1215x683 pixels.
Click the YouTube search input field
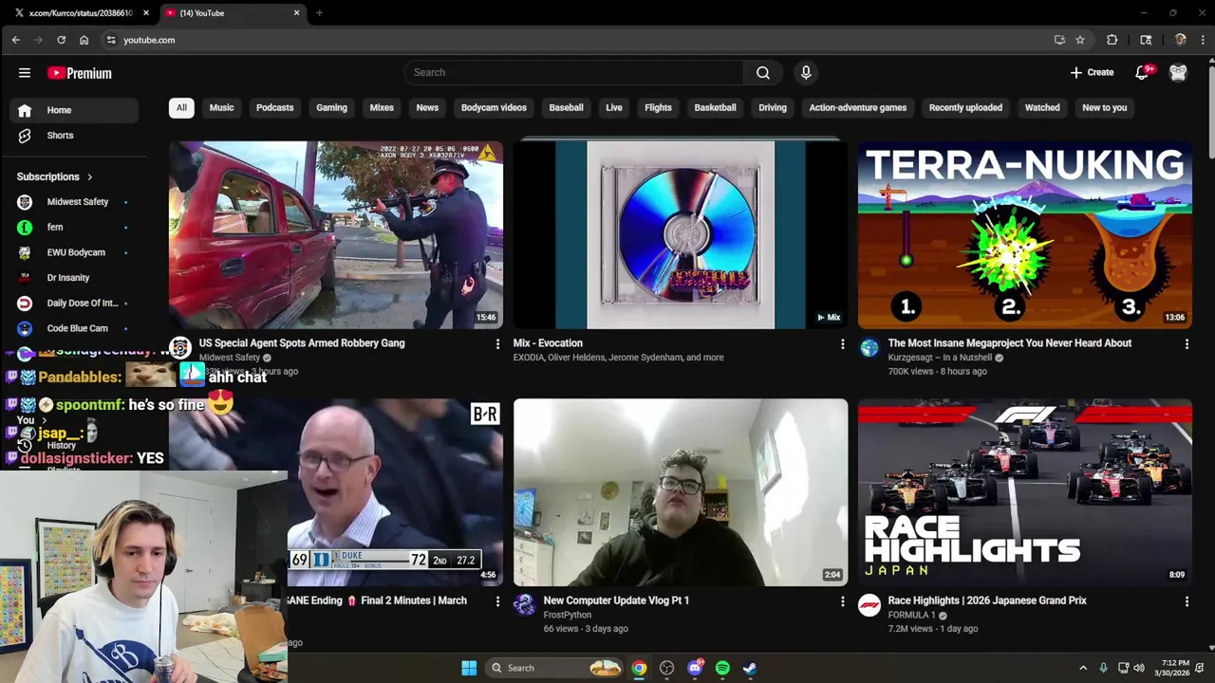coord(574,72)
